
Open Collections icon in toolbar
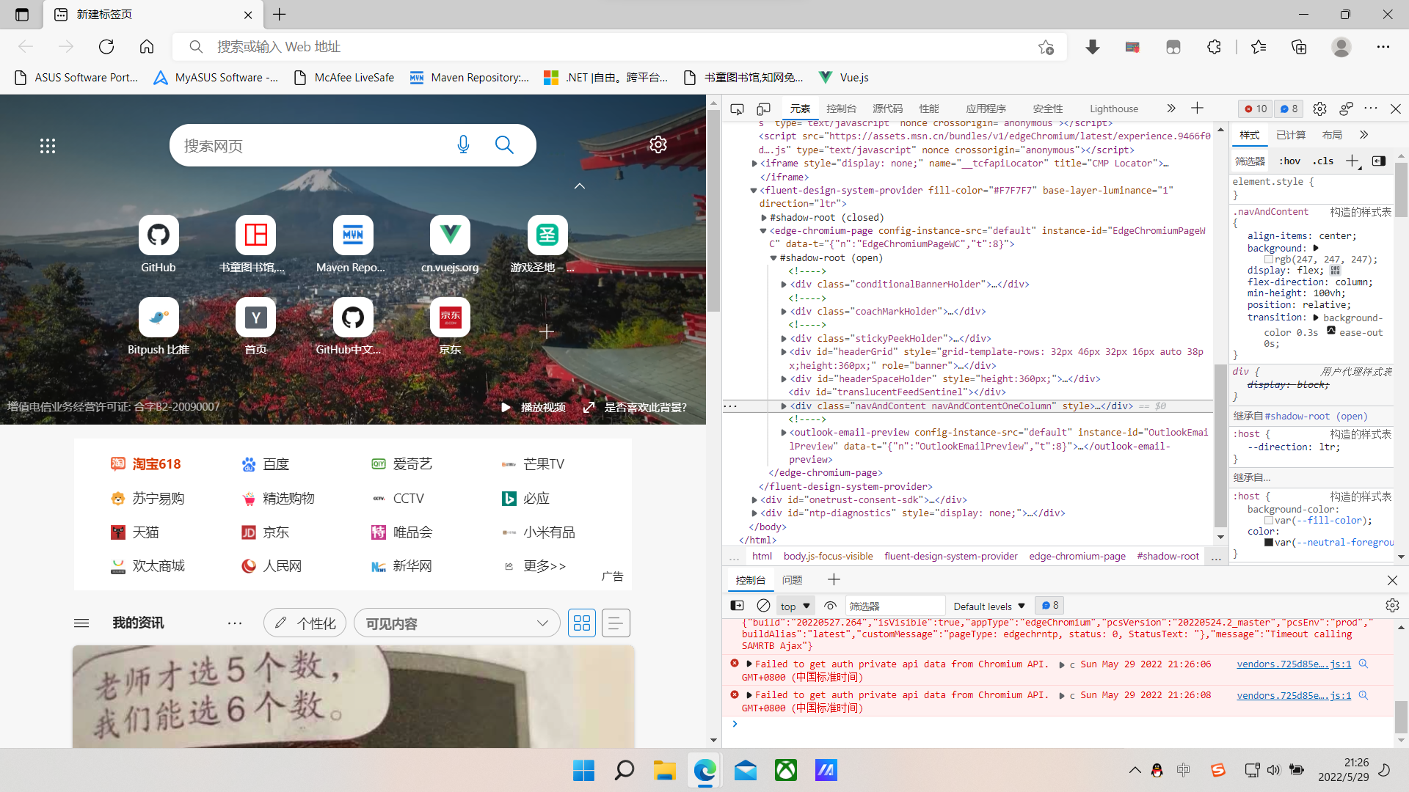pos(1299,47)
